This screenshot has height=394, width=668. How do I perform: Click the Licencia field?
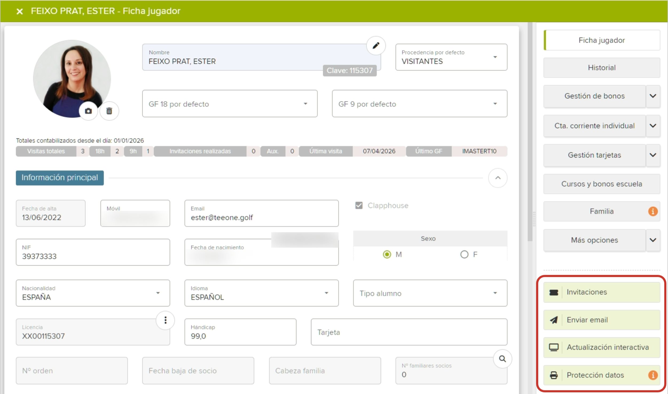click(93, 332)
